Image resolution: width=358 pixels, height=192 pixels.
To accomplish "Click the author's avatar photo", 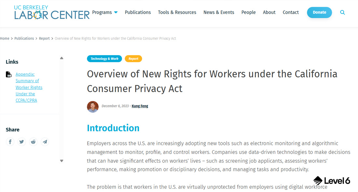I will 93,107.
